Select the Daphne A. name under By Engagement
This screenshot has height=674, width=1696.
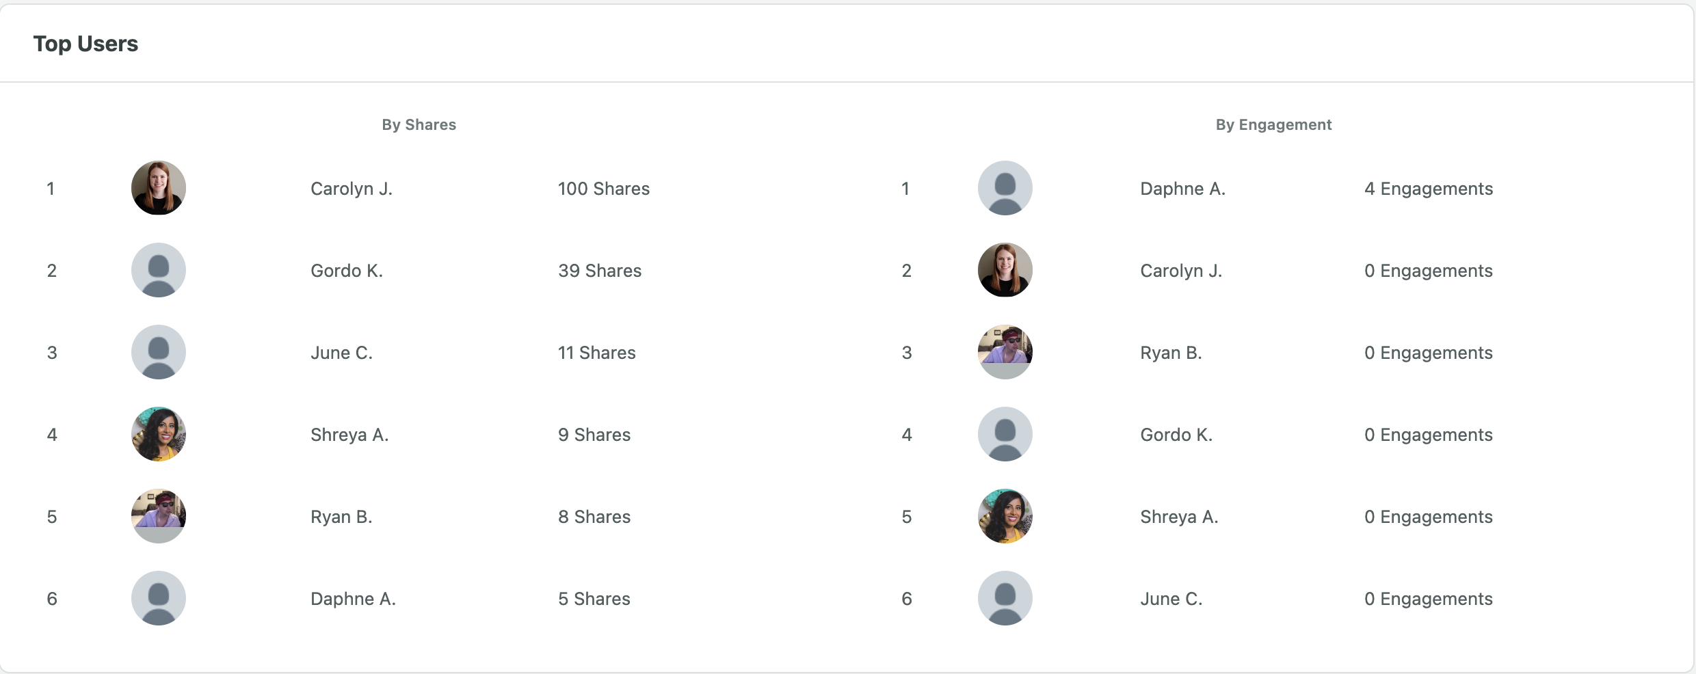[x=1183, y=189]
